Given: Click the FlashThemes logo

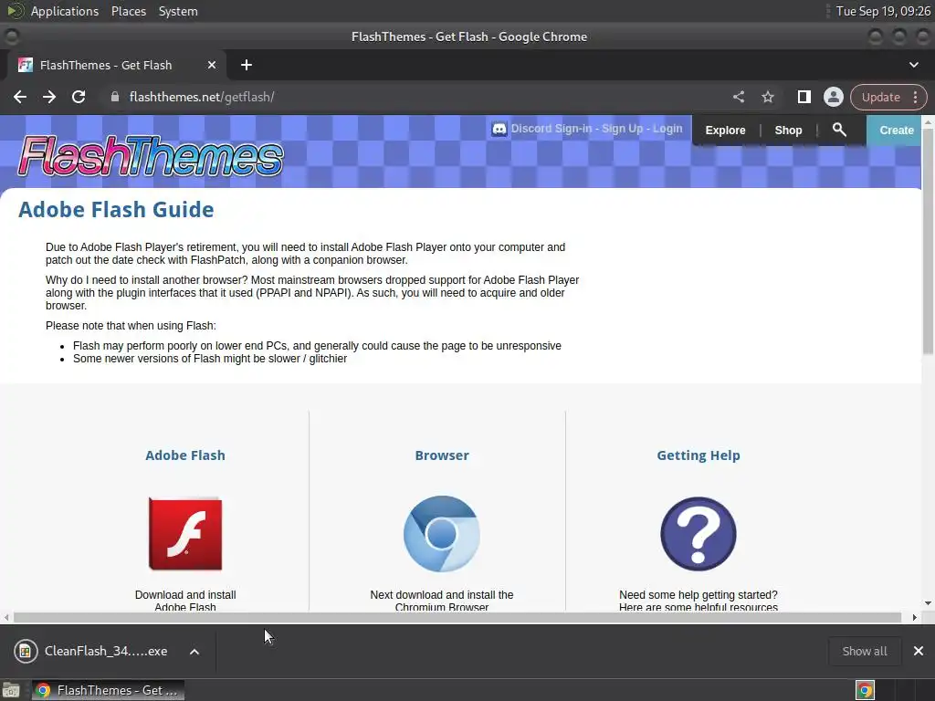Looking at the screenshot, I should 151,156.
